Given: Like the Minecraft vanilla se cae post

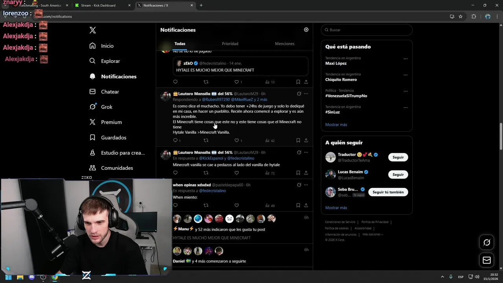Looking at the screenshot, I should (237, 173).
